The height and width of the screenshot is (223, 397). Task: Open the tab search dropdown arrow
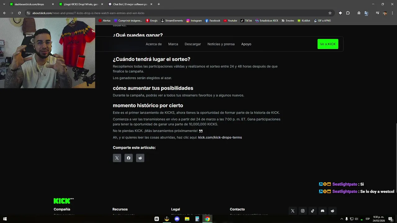(4, 4)
